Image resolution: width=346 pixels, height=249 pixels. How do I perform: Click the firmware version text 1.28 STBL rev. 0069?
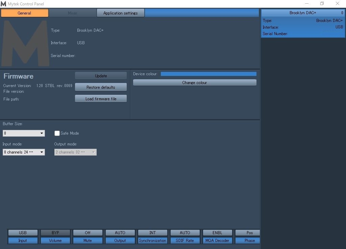(54, 85)
